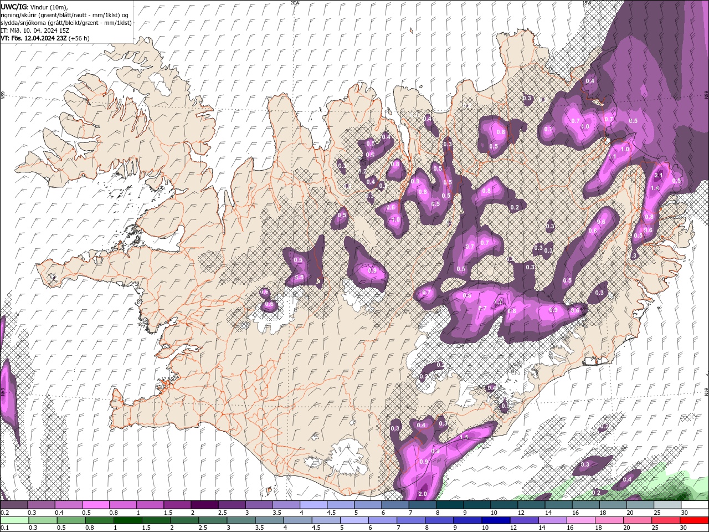709x532 pixels.
Task: Click the pink 16 swatch in bottom legend row
Action: [x=582, y=520]
